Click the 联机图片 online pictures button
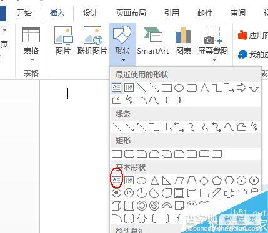268x233 pixels. tap(92, 40)
